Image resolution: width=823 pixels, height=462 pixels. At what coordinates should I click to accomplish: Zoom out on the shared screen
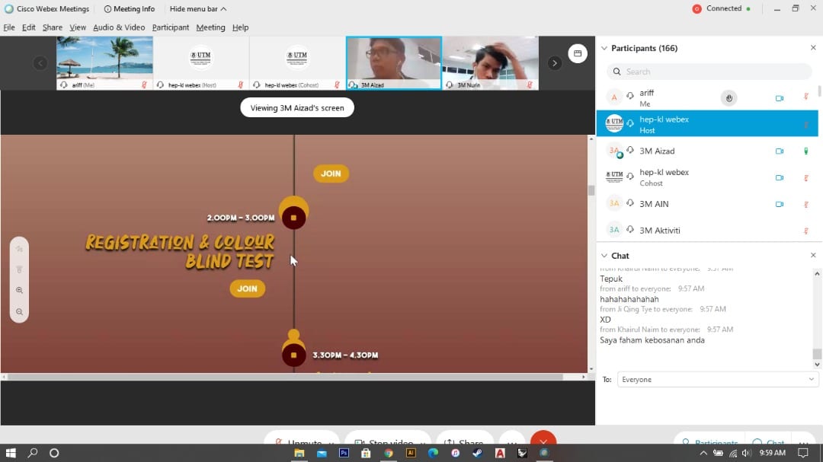19,312
